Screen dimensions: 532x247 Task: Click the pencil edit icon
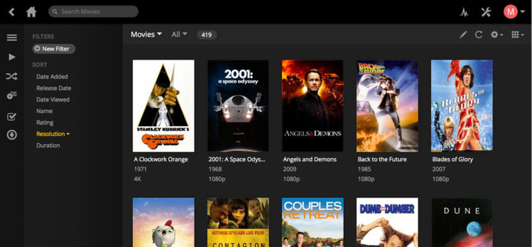pos(463,35)
